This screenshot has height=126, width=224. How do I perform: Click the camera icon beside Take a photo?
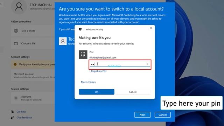coord(16,31)
